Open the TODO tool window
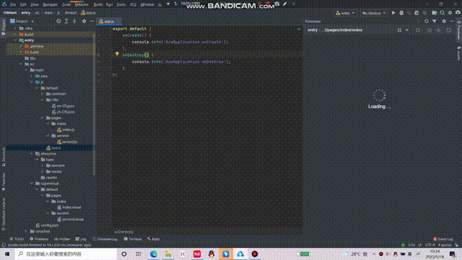 (17, 239)
